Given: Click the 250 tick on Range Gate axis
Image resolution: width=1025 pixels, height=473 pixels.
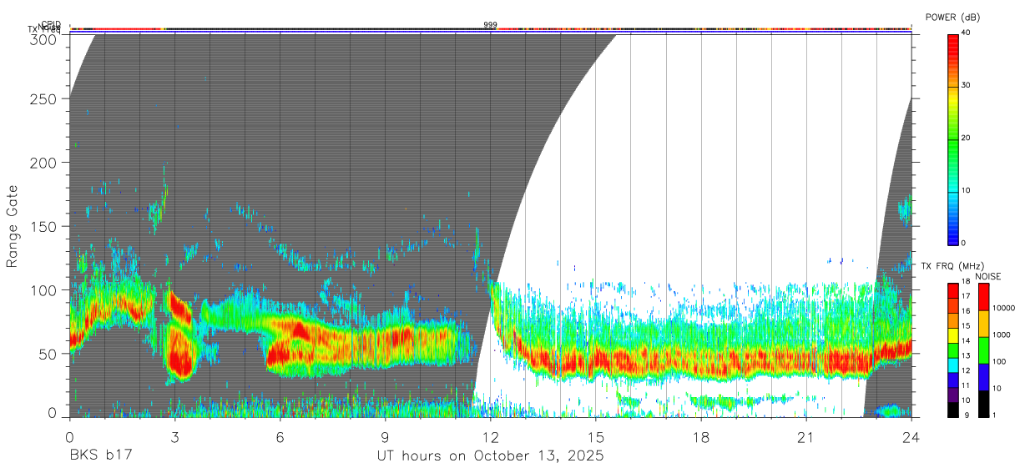Looking at the screenshot, I should 43,98.
